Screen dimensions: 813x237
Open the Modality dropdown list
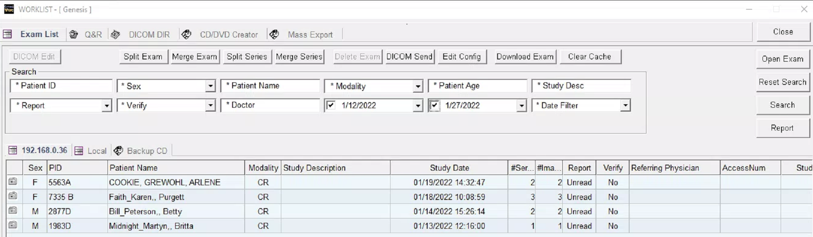click(x=417, y=86)
